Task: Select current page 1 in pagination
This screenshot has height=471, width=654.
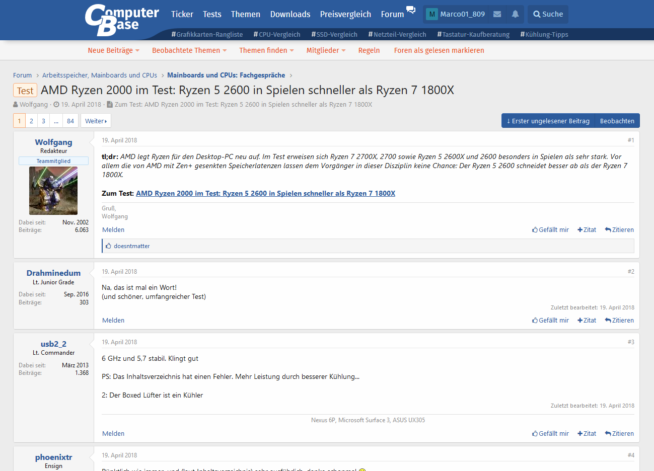Action: [19, 121]
